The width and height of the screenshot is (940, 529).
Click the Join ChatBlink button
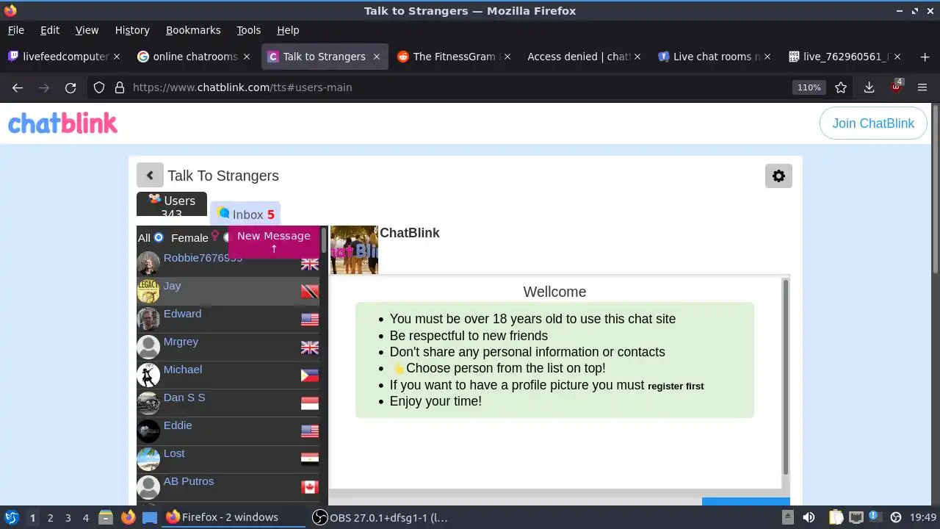873,123
